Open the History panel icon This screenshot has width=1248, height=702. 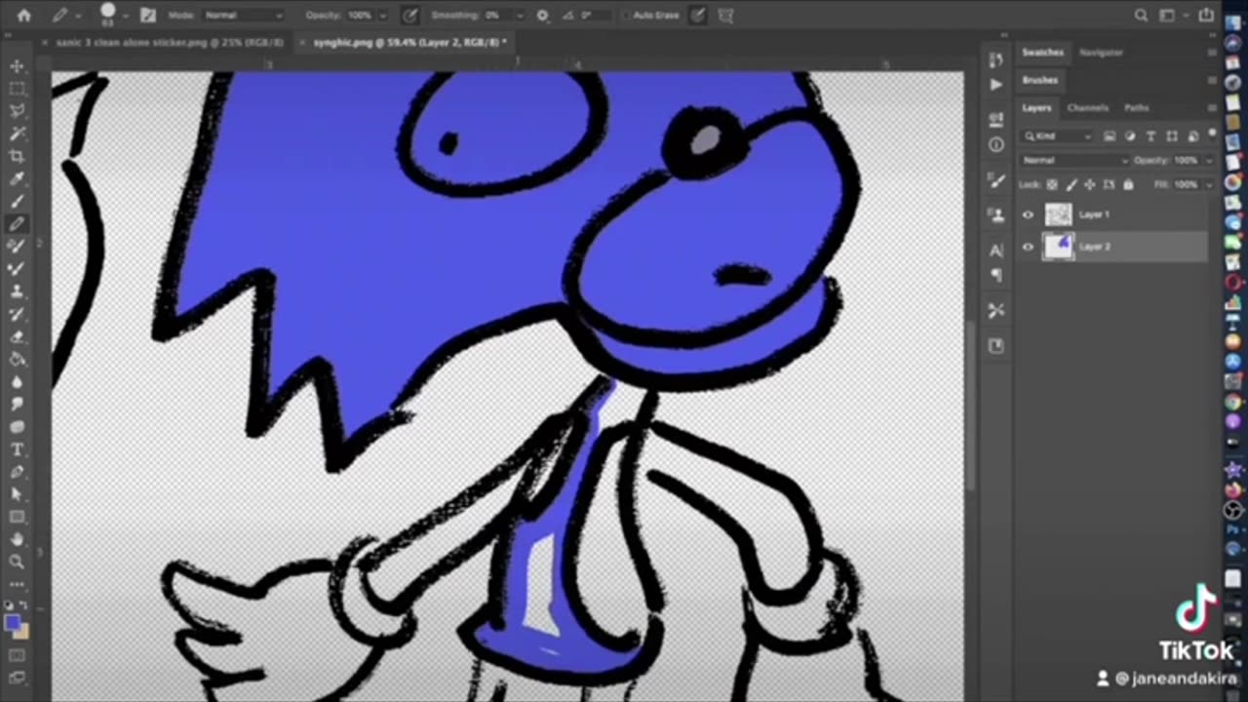[x=995, y=60]
